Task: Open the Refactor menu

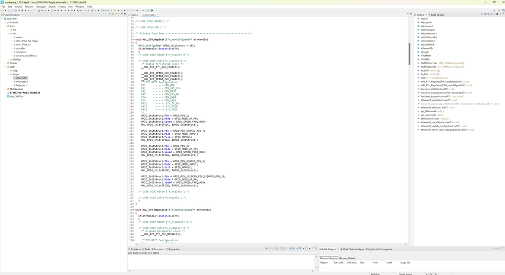Action: [x=29, y=7]
